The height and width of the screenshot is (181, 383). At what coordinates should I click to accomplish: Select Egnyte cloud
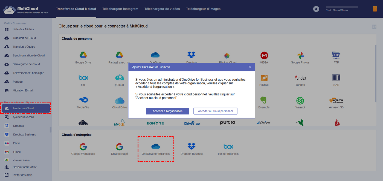click(155, 123)
